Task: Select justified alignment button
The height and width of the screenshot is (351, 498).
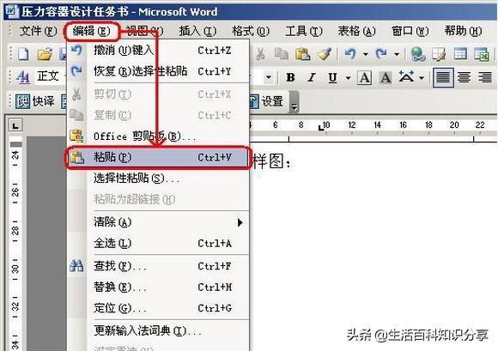Action: pos(443,77)
